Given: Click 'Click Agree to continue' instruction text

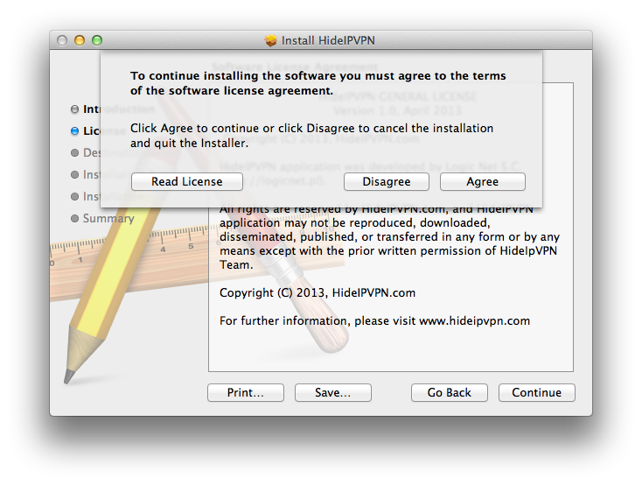Looking at the screenshot, I should 311,136.
